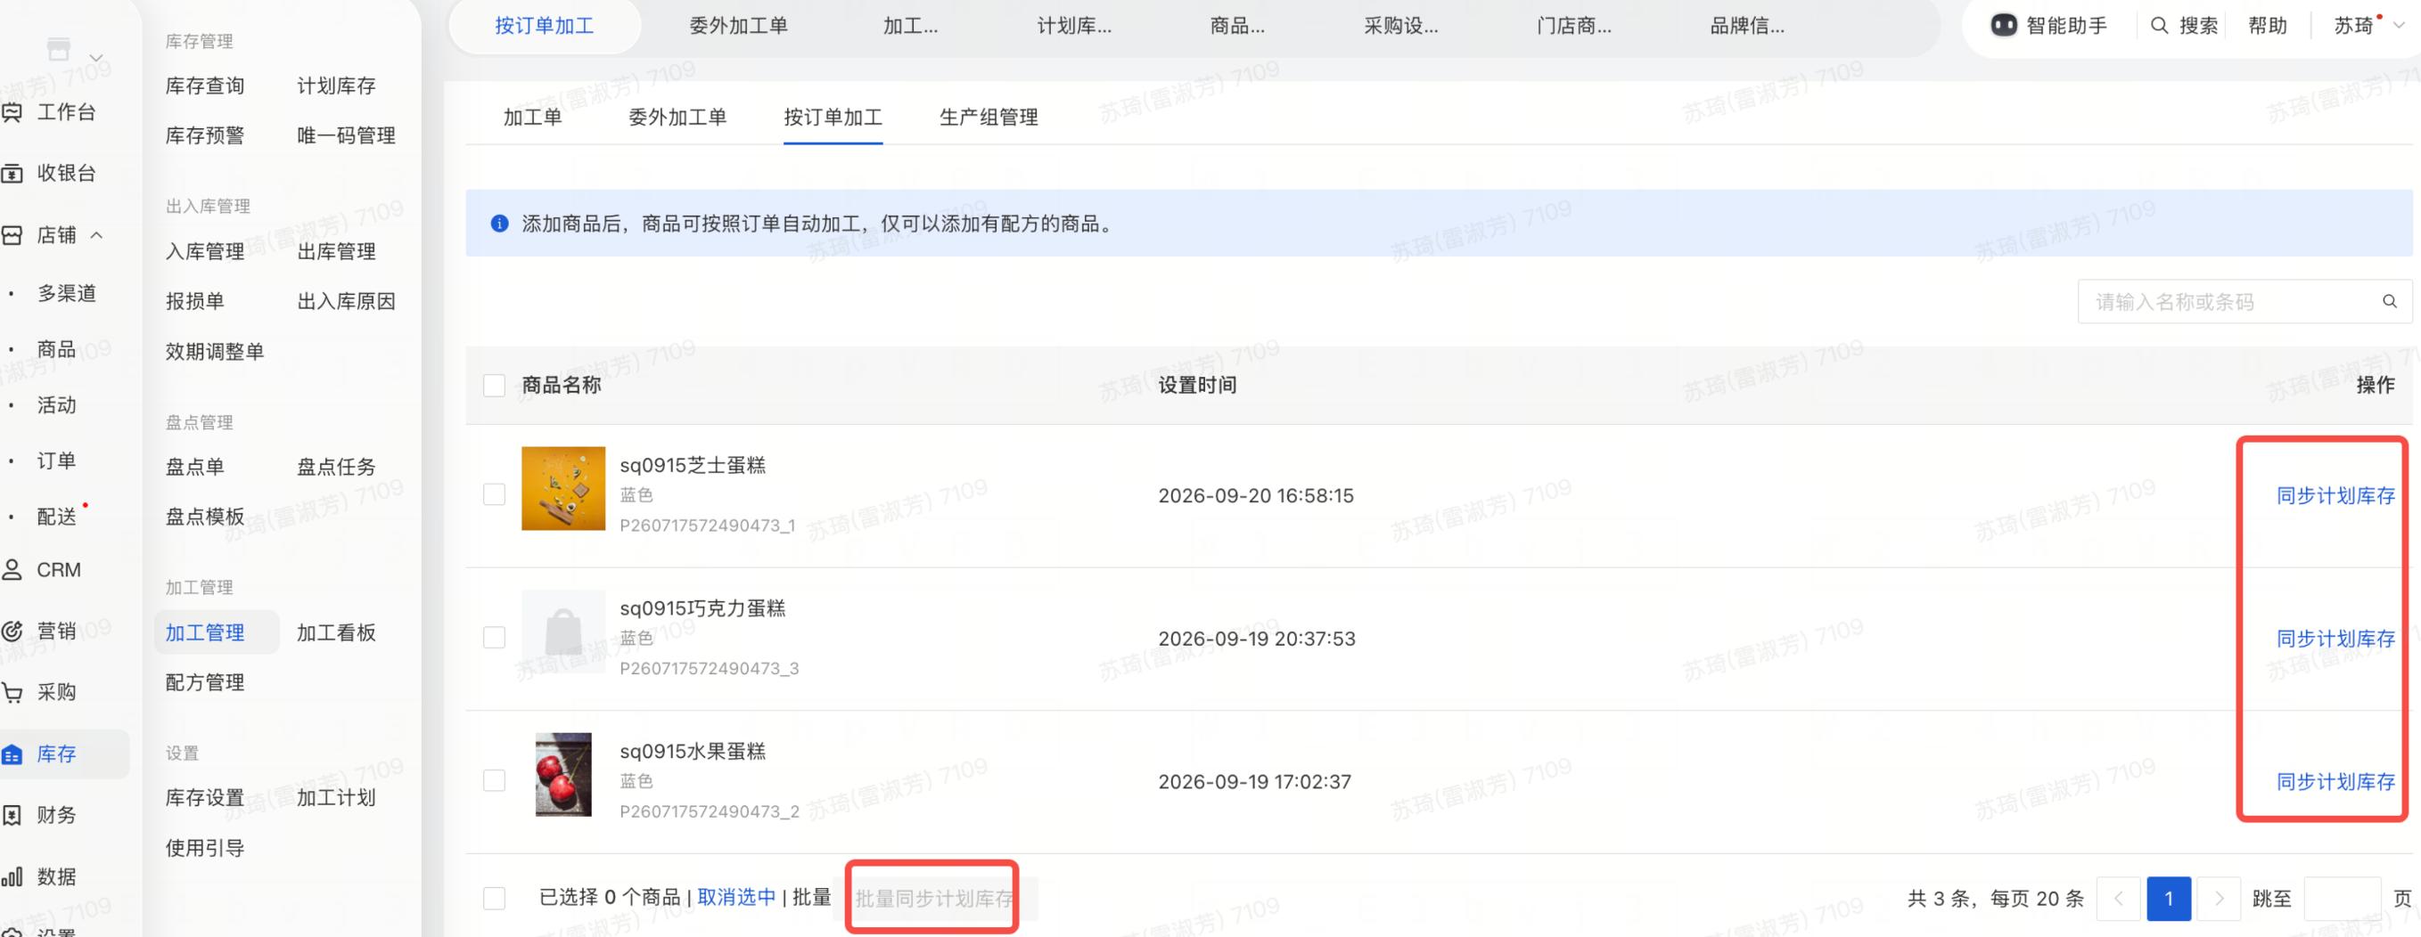Image resolution: width=2421 pixels, height=937 pixels.
Task: Check the box for sq0915芝士蛋糕
Action: click(x=495, y=495)
